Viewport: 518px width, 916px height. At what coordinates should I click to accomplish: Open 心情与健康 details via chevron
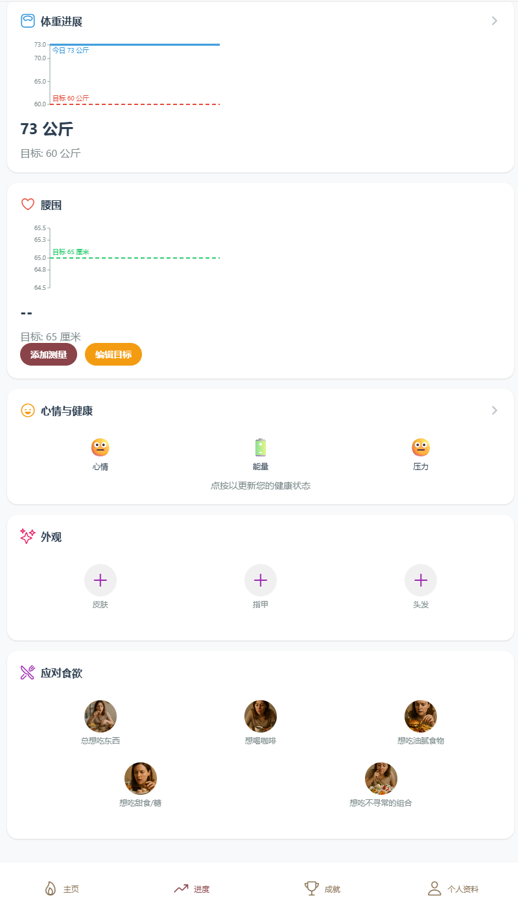tap(495, 410)
